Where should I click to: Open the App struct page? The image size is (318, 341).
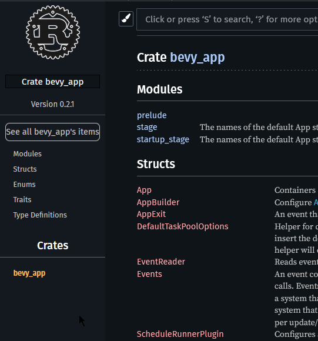[144, 190]
